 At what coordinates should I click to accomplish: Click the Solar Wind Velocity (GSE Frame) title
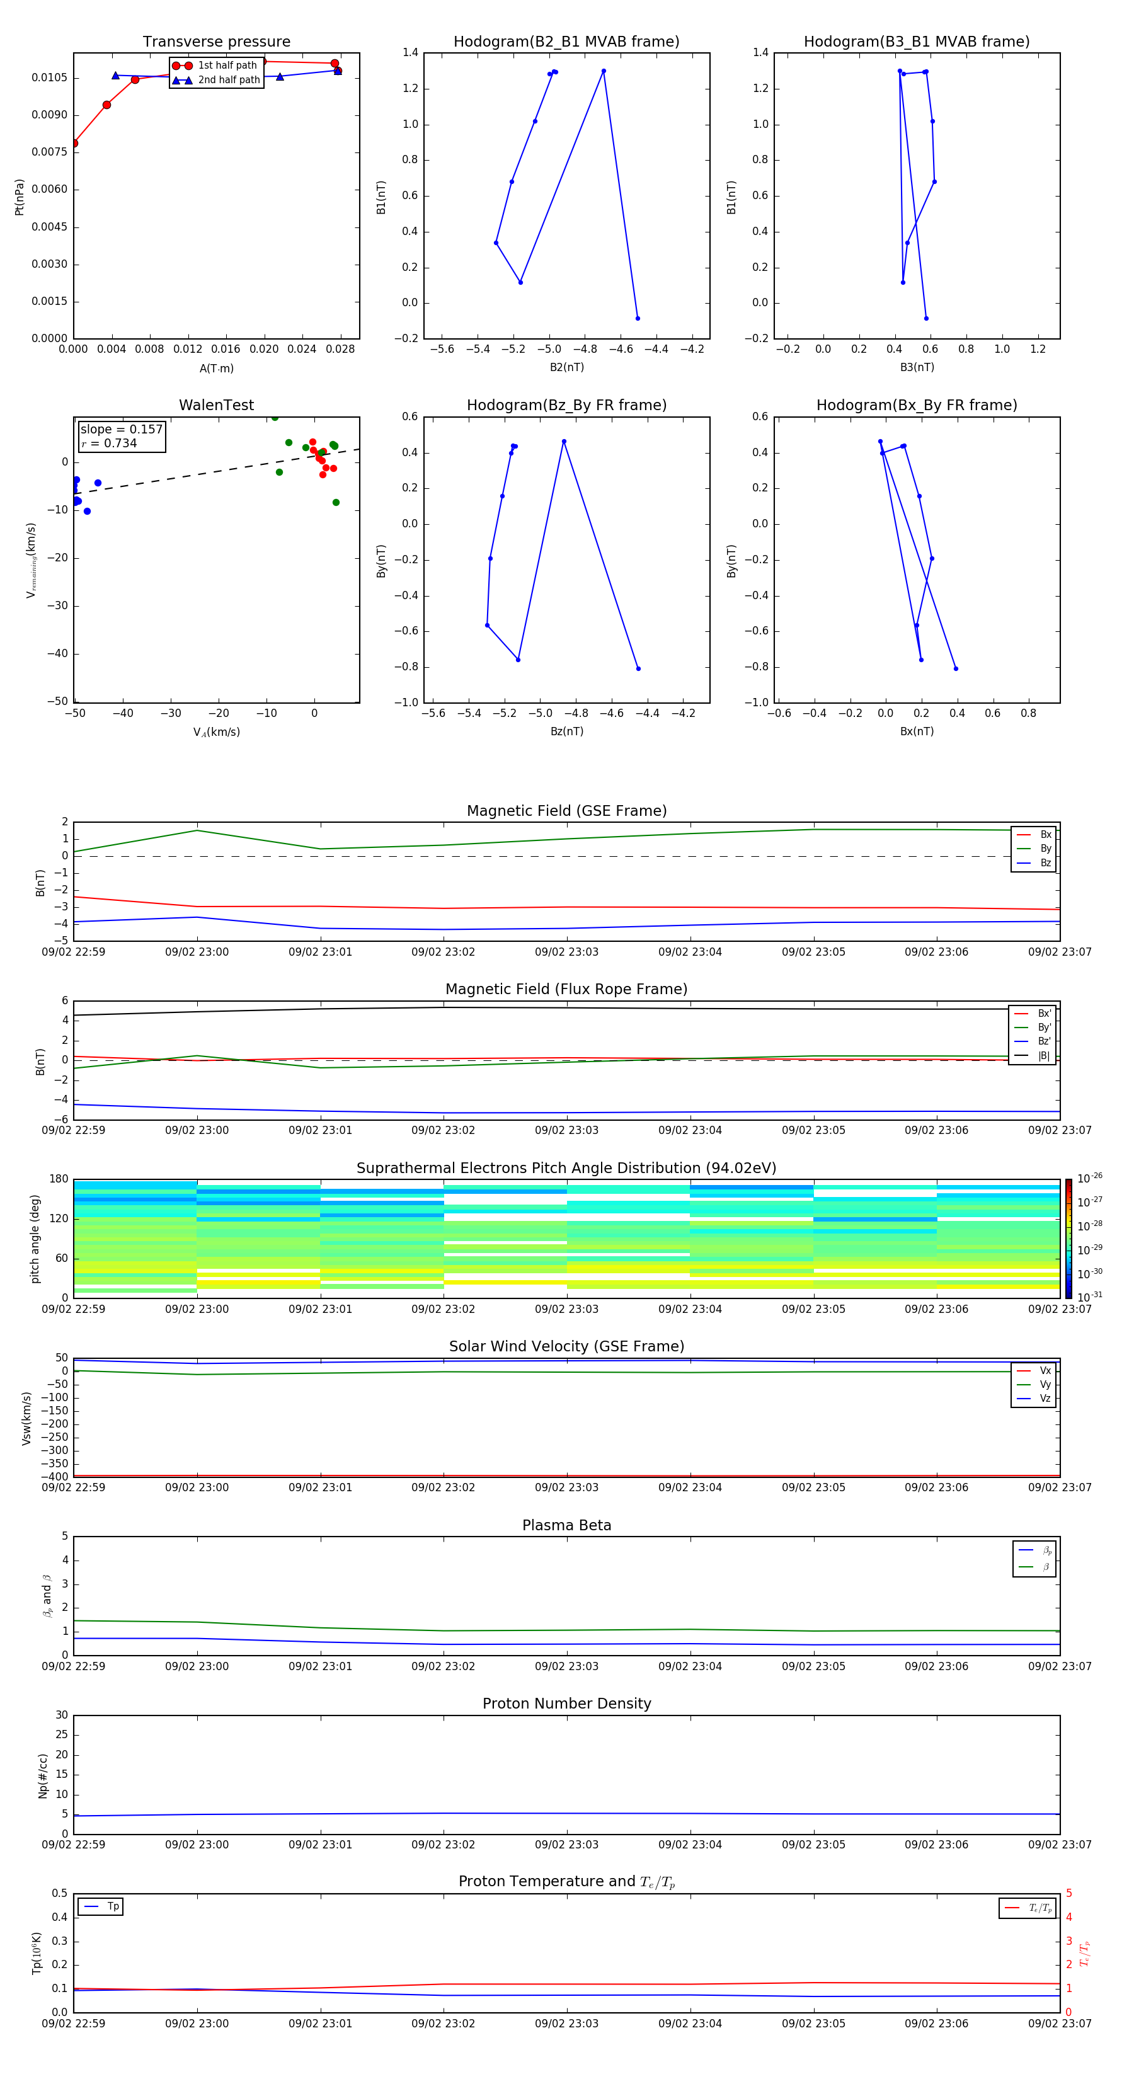(x=566, y=1346)
